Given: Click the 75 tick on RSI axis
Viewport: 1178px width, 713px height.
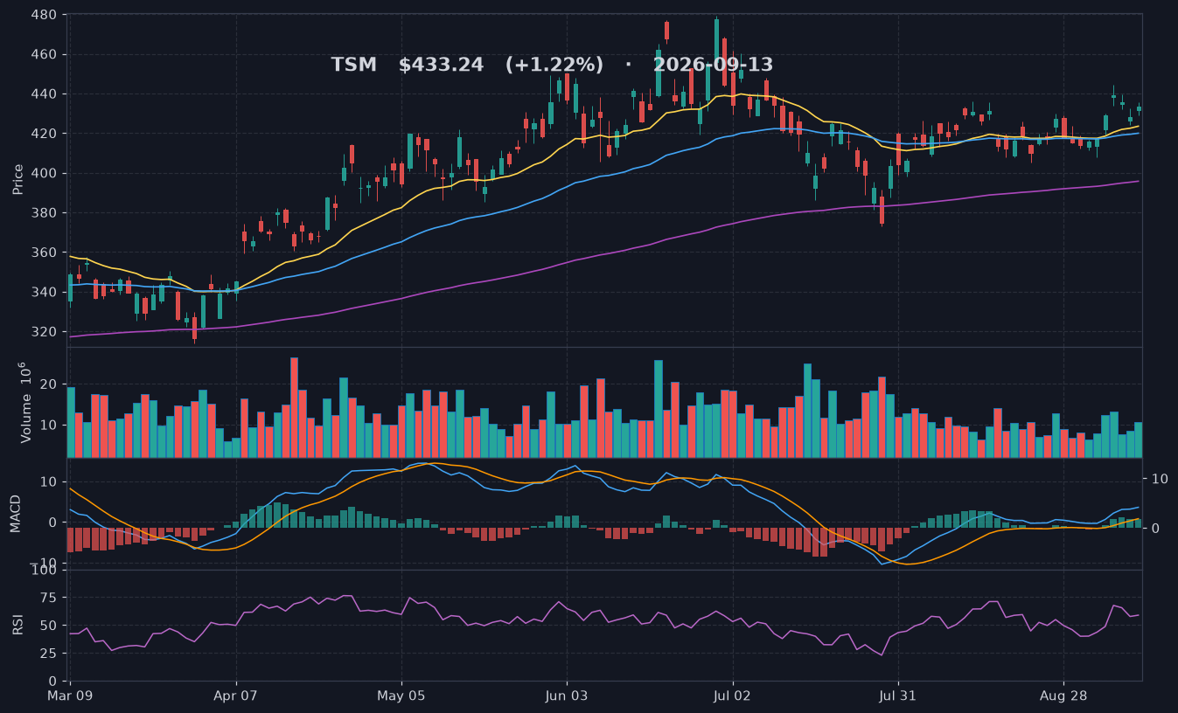Looking at the screenshot, I should [x=49, y=599].
